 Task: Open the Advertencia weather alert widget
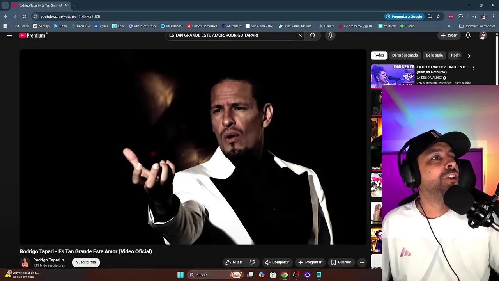coord(22,275)
